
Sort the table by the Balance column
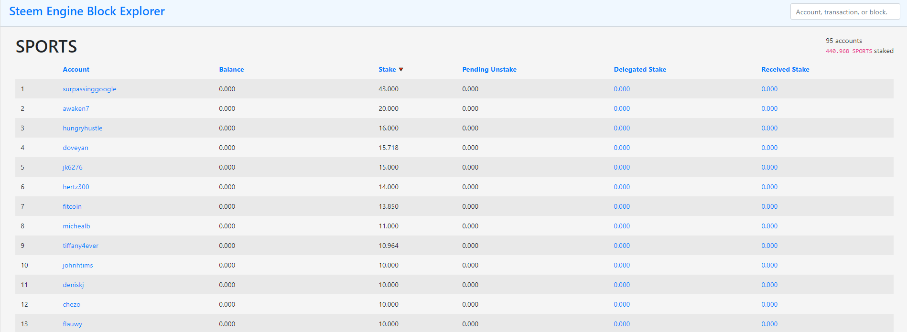click(231, 69)
